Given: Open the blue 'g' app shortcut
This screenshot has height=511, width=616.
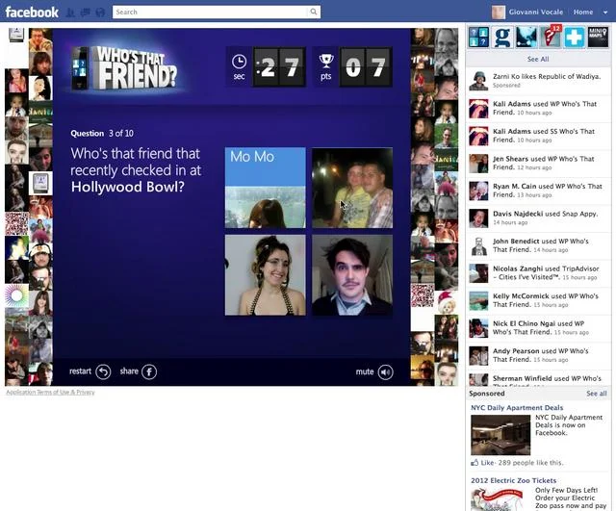Looking at the screenshot, I should tap(502, 38).
